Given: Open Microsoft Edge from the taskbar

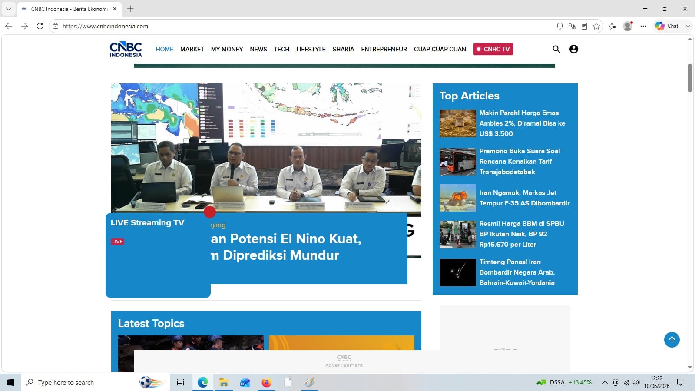Looking at the screenshot, I should coord(203,382).
